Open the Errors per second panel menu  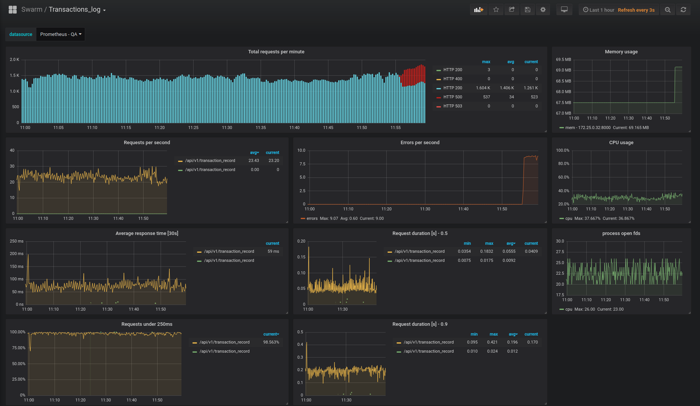(420, 143)
